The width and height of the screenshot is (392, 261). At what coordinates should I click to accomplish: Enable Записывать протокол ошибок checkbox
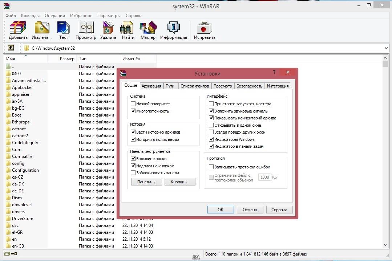(211, 167)
